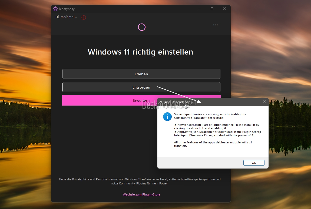Close the Missing Dependencies dialog
This screenshot has width=311, height=209.
coord(264,102)
